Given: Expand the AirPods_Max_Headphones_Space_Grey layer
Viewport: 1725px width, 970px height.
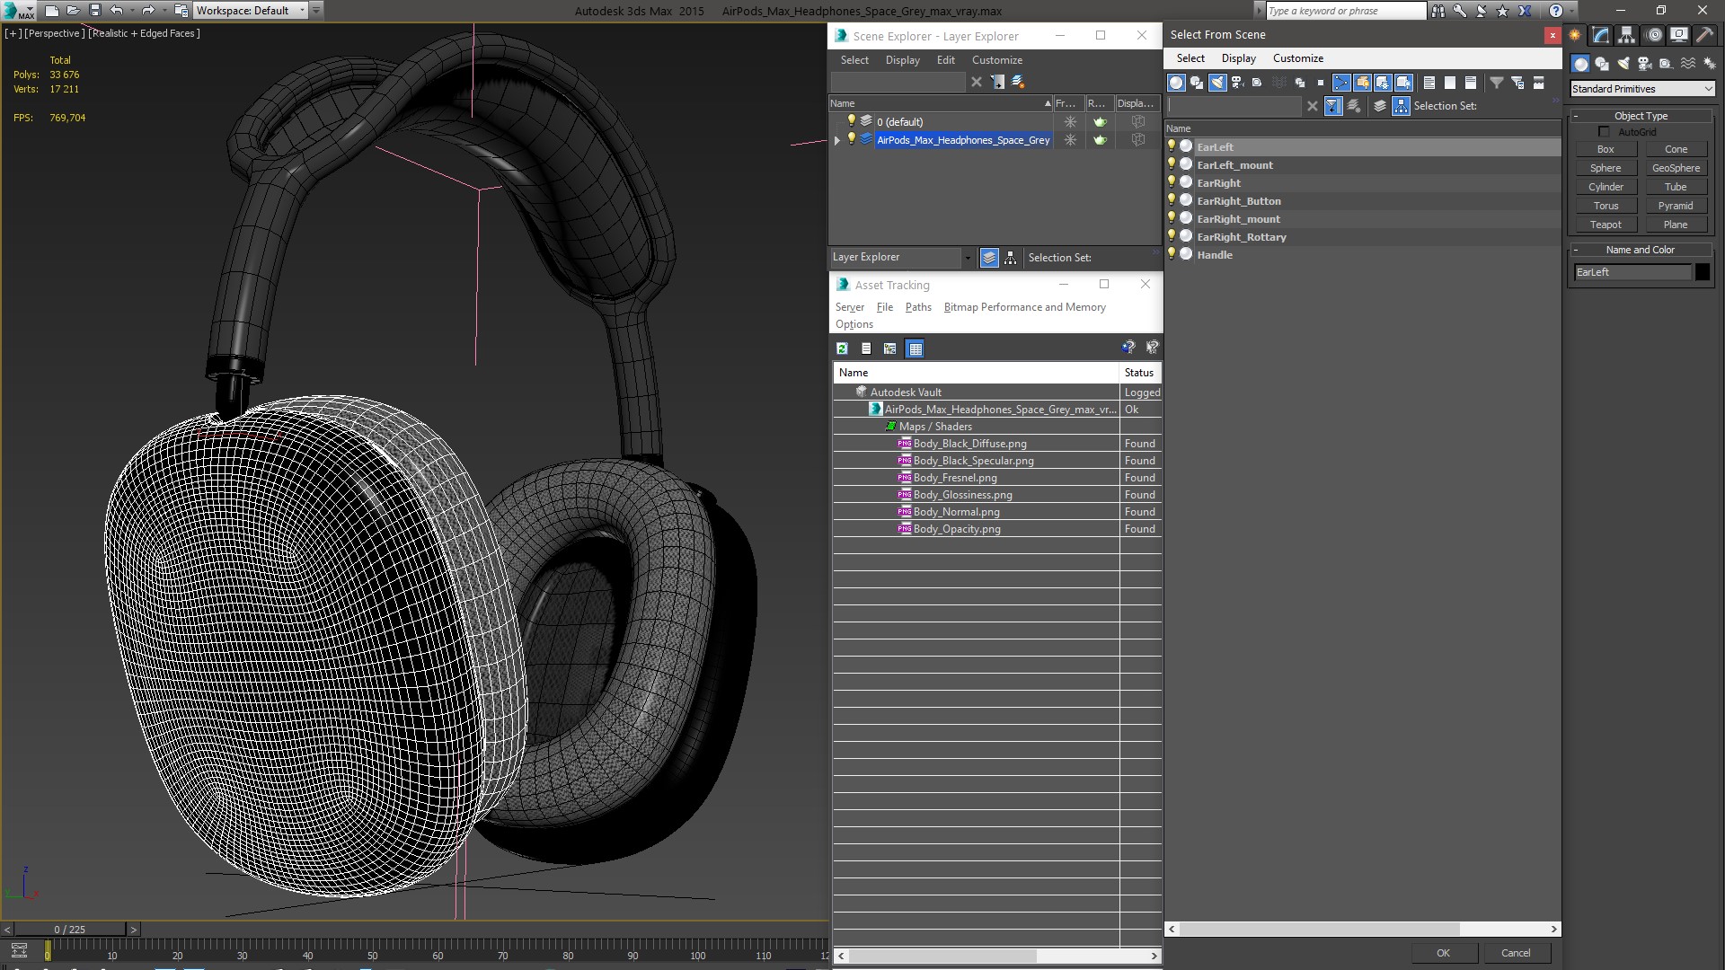Looking at the screenshot, I should [837, 140].
